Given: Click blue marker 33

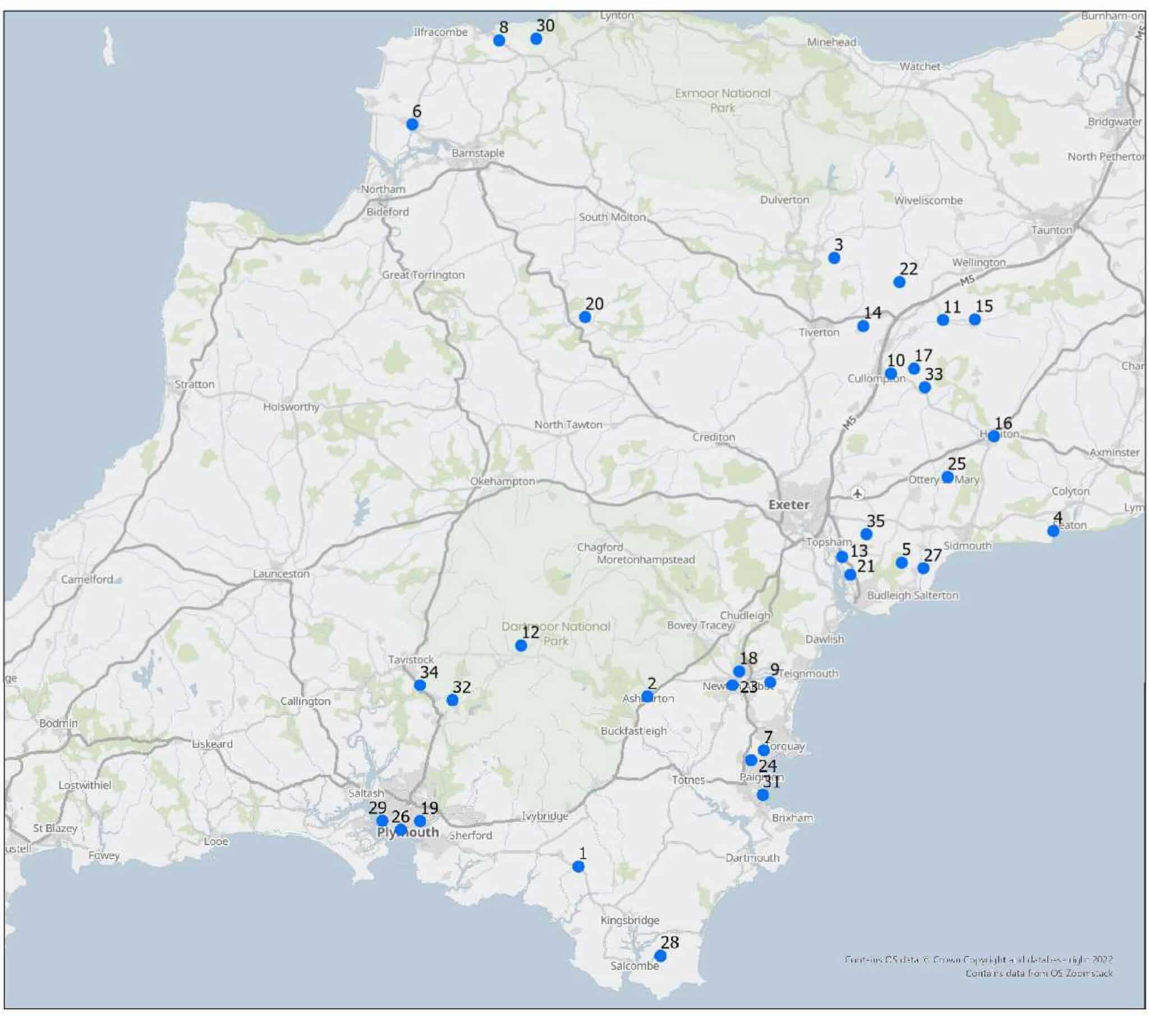Looking at the screenshot, I should tap(925, 388).
